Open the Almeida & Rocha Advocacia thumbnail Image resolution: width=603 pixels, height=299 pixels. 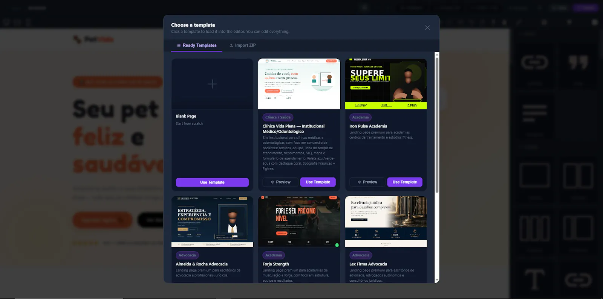pyautogui.click(x=212, y=222)
